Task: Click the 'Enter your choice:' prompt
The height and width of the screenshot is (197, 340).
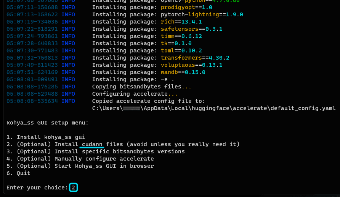Action: pyautogui.click(x=37, y=188)
